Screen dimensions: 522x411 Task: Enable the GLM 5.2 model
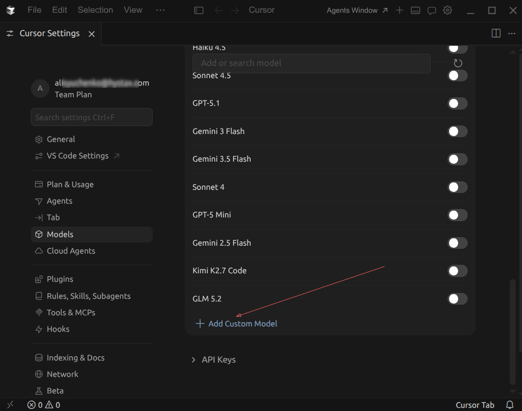click(x=458, y=299)
